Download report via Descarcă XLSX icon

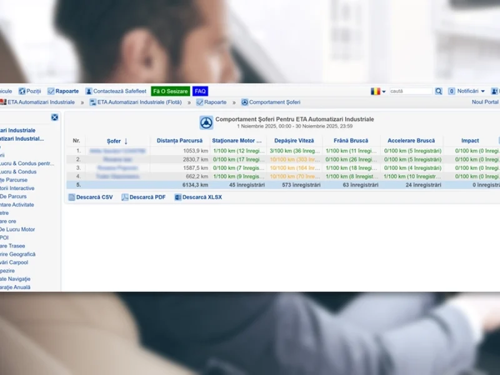[x=178, y=197]
